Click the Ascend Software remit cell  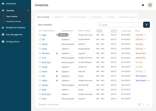pyautogui.click(x=85, y=62)
